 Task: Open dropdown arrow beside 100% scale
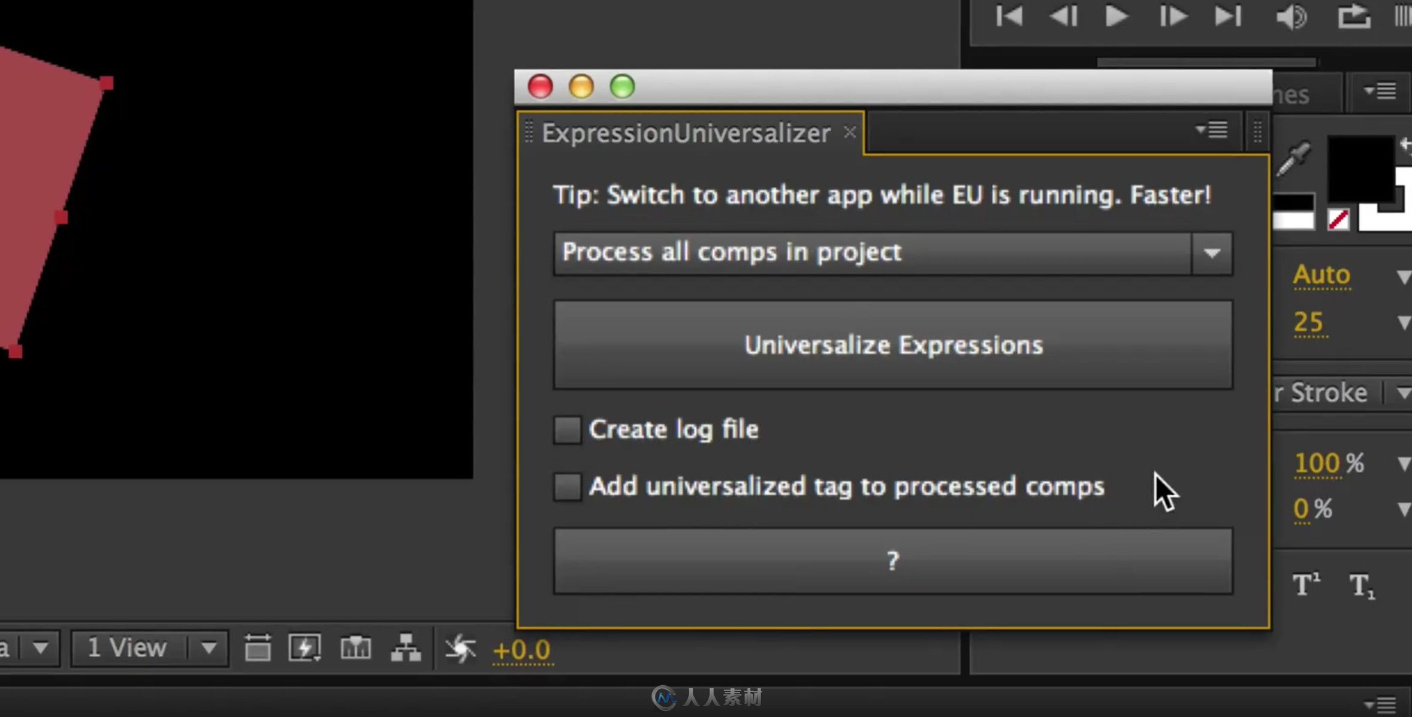1403,464
